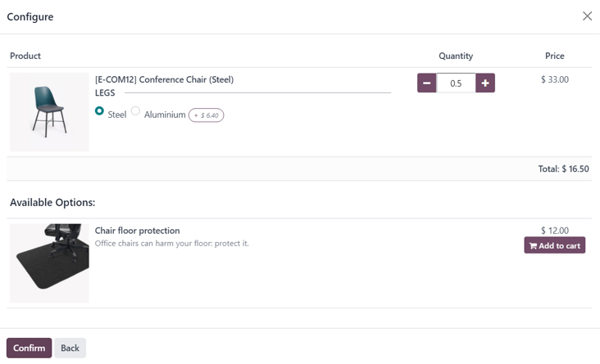Close the Configure dialog
This screenshot has height=364, width=600.
[587, 16]
